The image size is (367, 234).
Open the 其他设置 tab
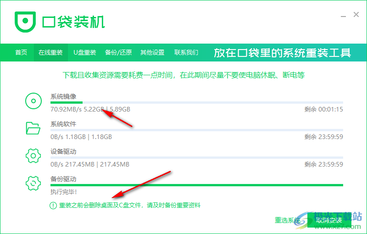coord(152,53)
